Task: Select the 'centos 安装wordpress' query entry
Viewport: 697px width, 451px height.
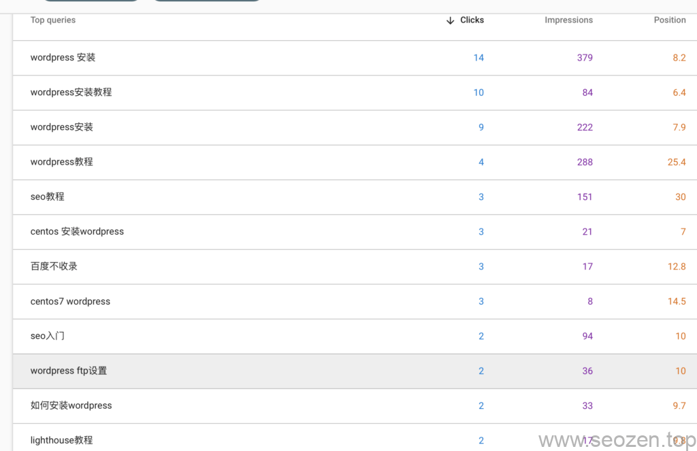Action: pyautogui.click(x=77, y=231)
